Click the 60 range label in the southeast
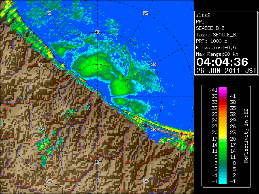 point(146,181)
